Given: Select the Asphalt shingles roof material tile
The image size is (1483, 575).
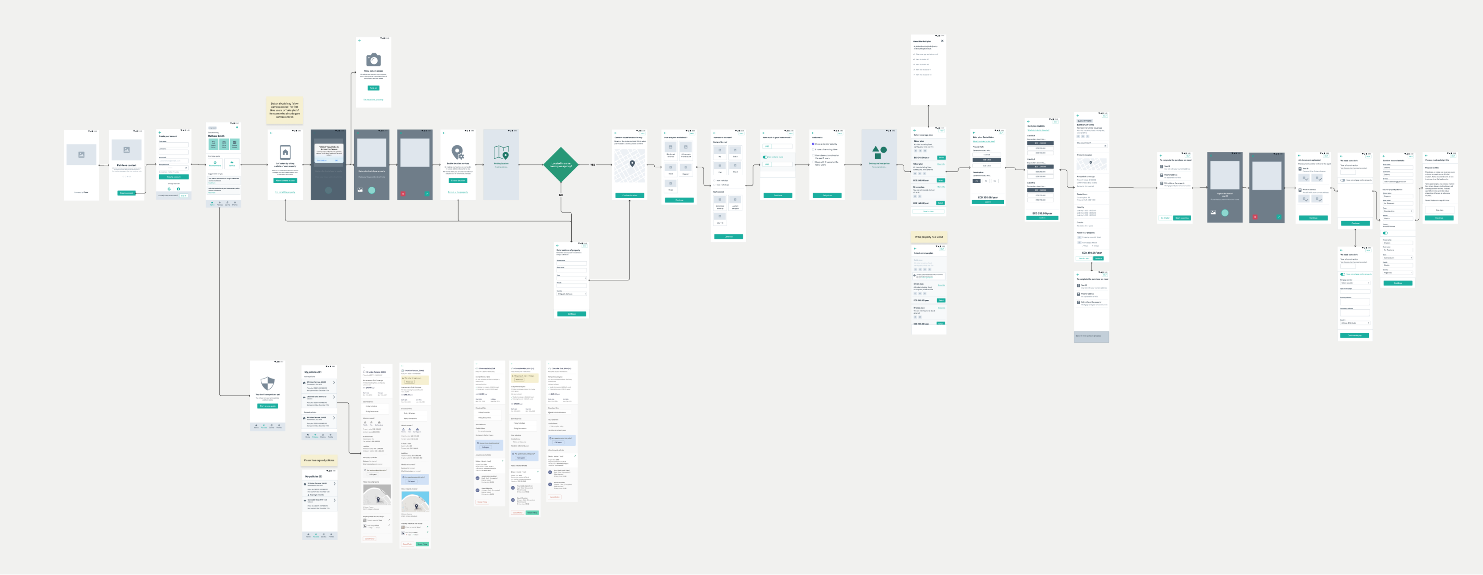Looking at the screenshot, I should click(x=735, y=203).
